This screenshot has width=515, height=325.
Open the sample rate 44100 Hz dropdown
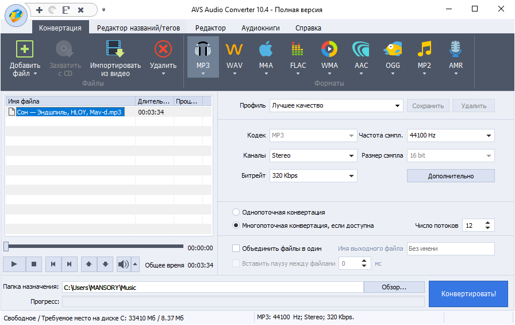451,135
